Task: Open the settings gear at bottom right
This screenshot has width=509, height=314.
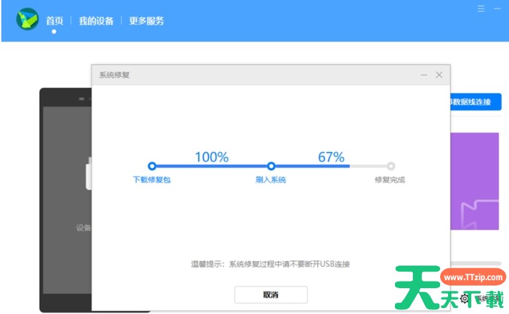Action: click(464, 299)
